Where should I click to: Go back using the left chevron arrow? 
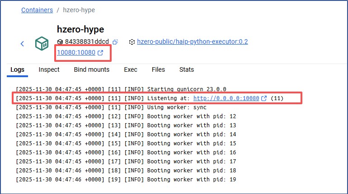pyautogui.click(x=22, y=44)
